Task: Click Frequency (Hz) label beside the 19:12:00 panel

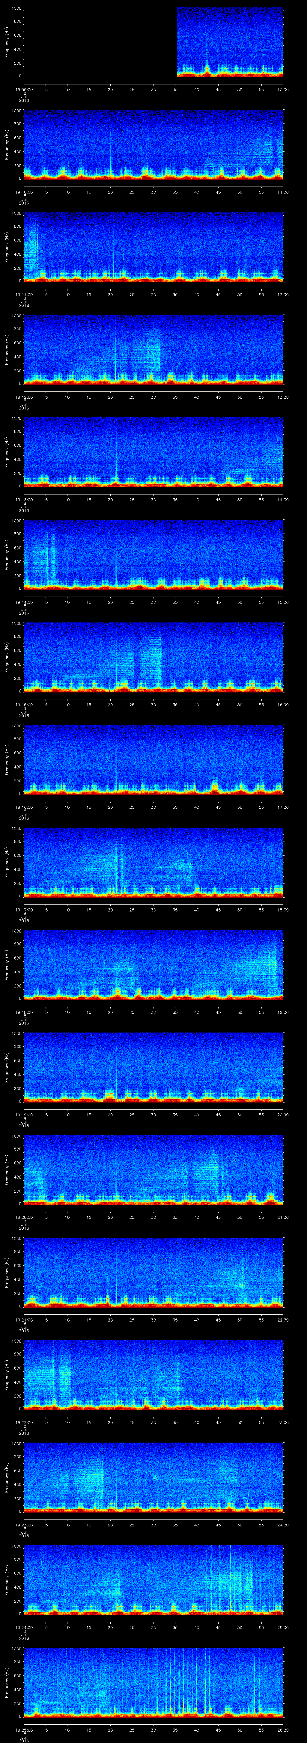Action: click(x=7, y=349)
